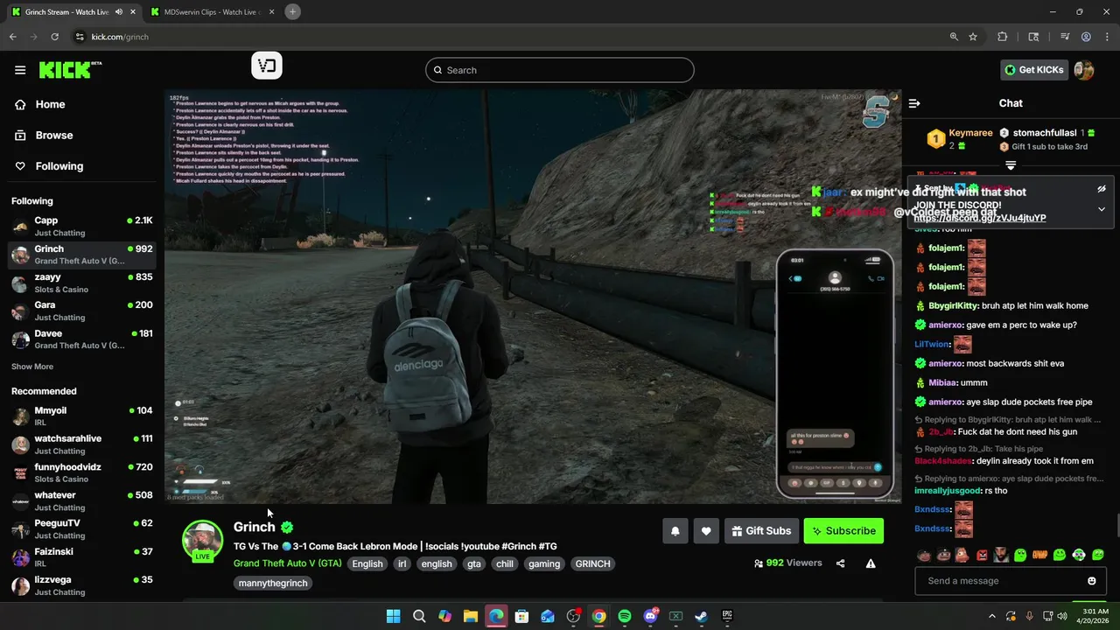Open Gara channel in sidebar

click(x=82, y=311)
